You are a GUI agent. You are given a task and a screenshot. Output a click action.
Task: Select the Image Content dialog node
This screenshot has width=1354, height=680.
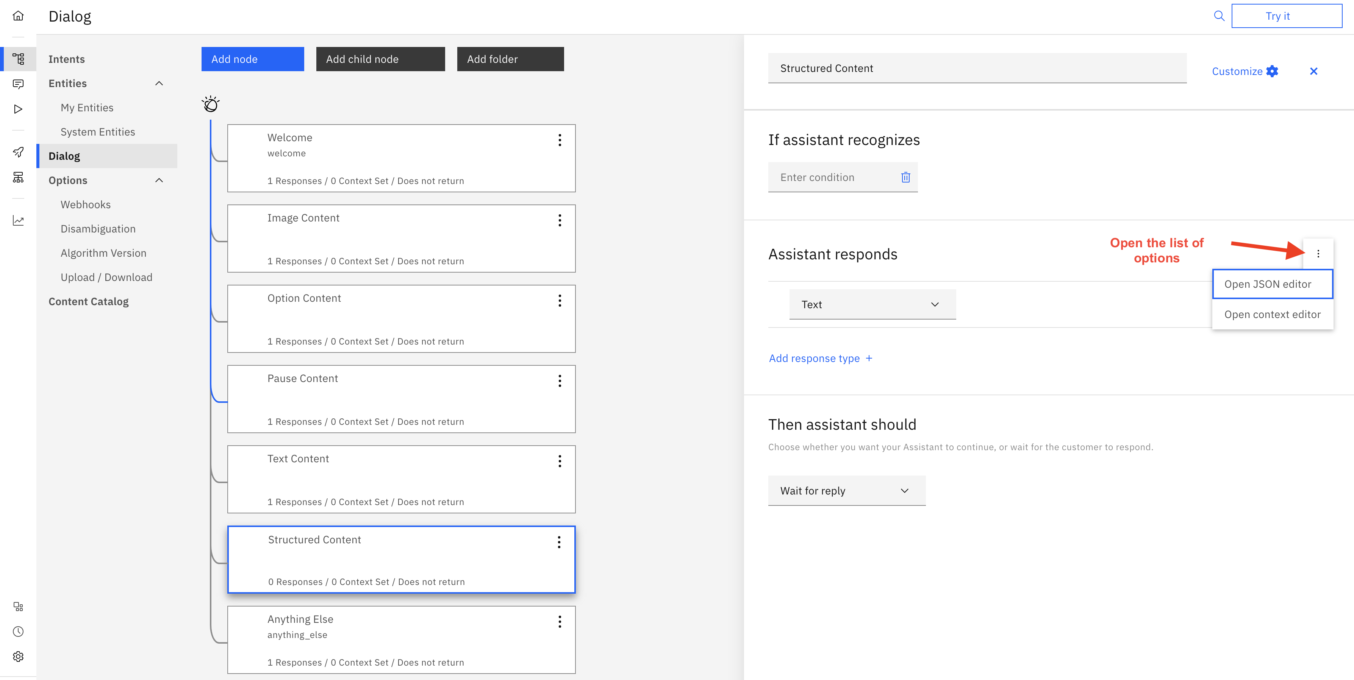click(401, 239)
